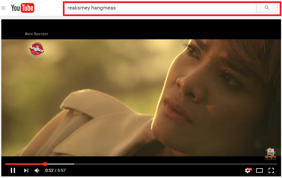Enter fullscreen mode
This screenshot has width=282, height=178.
271,170
